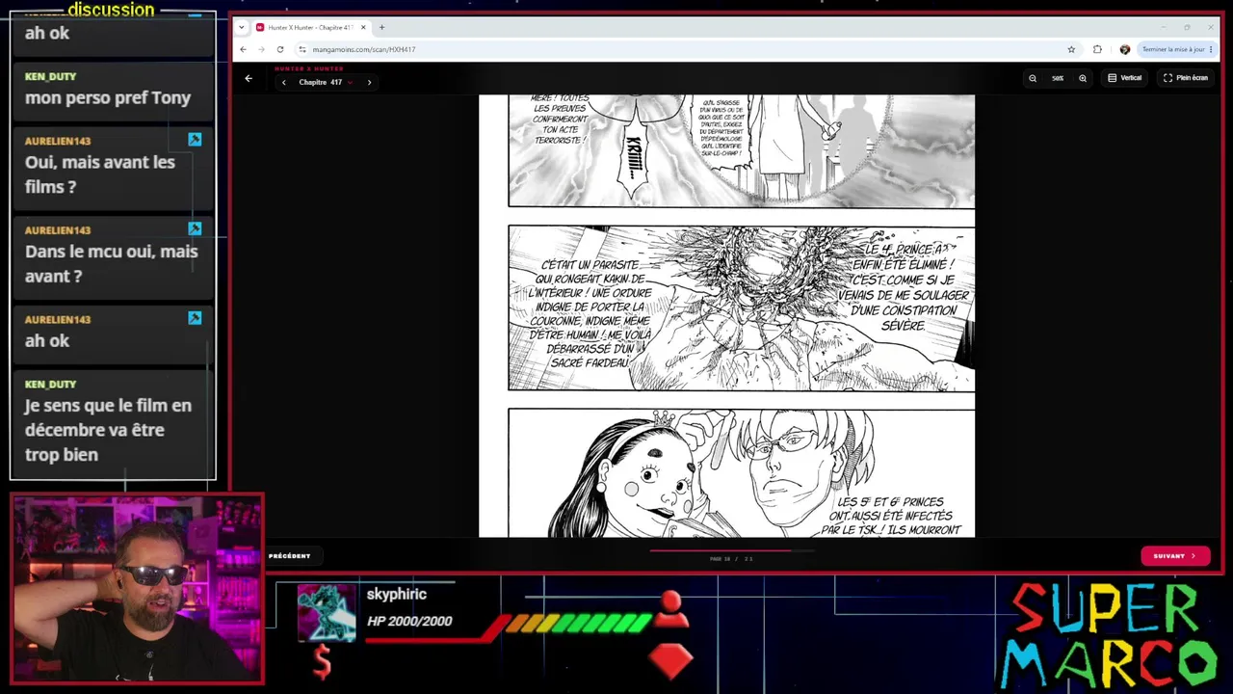
Task: Open the browser extensions puzzle icon
Action: point(1097,49)
